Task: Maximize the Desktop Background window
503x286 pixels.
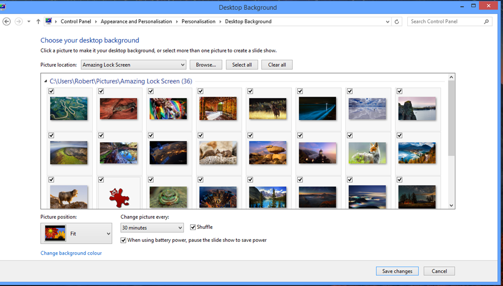Action: coord(473,6)
